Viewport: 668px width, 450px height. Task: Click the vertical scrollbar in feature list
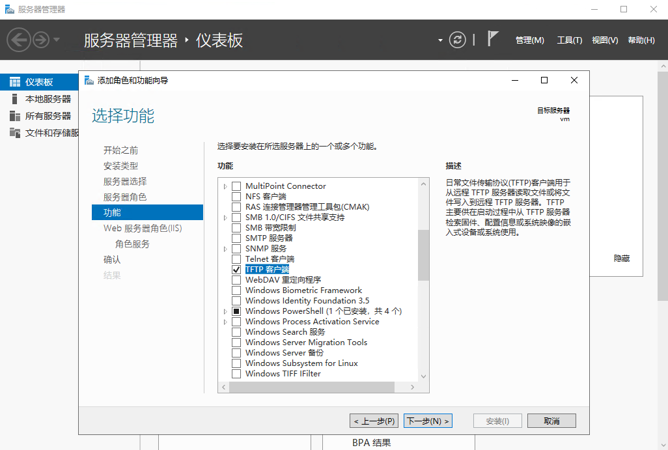[x=423, y=254]
